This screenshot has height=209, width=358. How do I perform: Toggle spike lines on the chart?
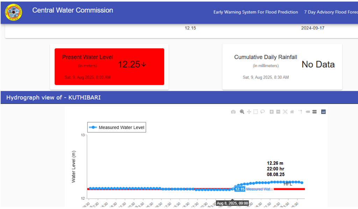click(x=300, y=112)
